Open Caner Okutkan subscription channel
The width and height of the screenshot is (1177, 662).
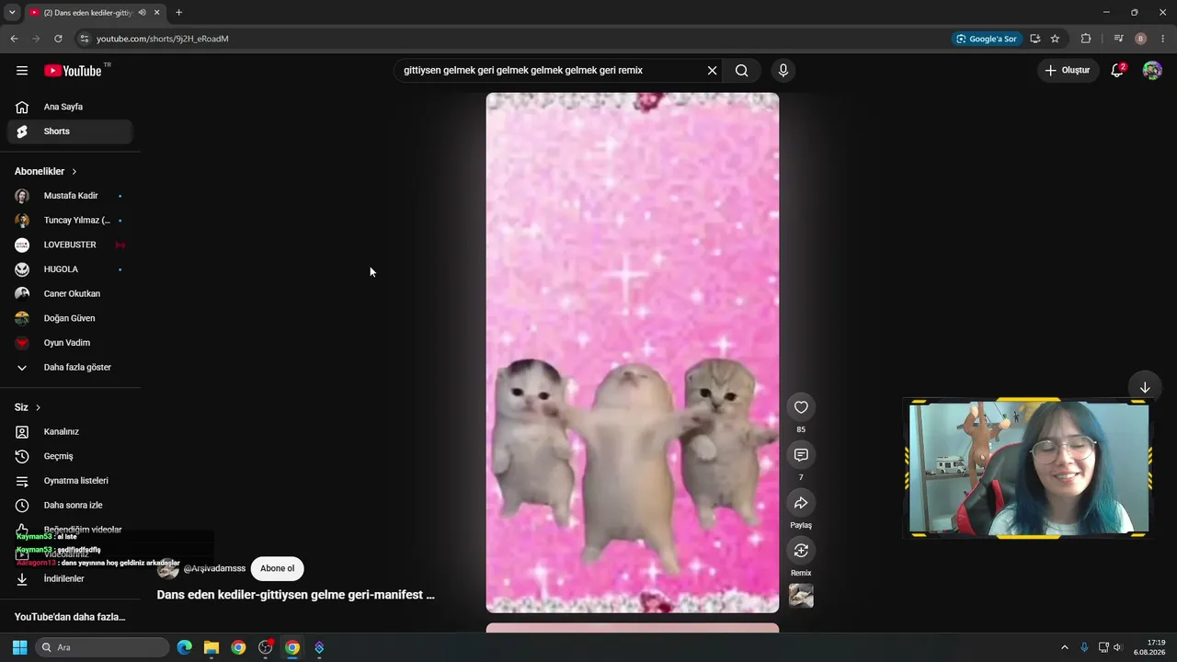coord(70,294)
